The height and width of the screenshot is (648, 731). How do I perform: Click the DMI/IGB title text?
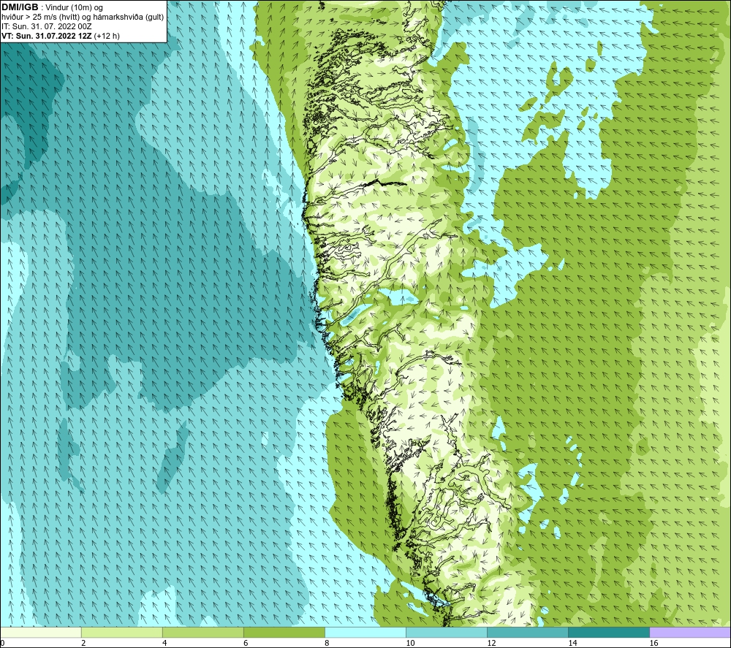[20, 7]
